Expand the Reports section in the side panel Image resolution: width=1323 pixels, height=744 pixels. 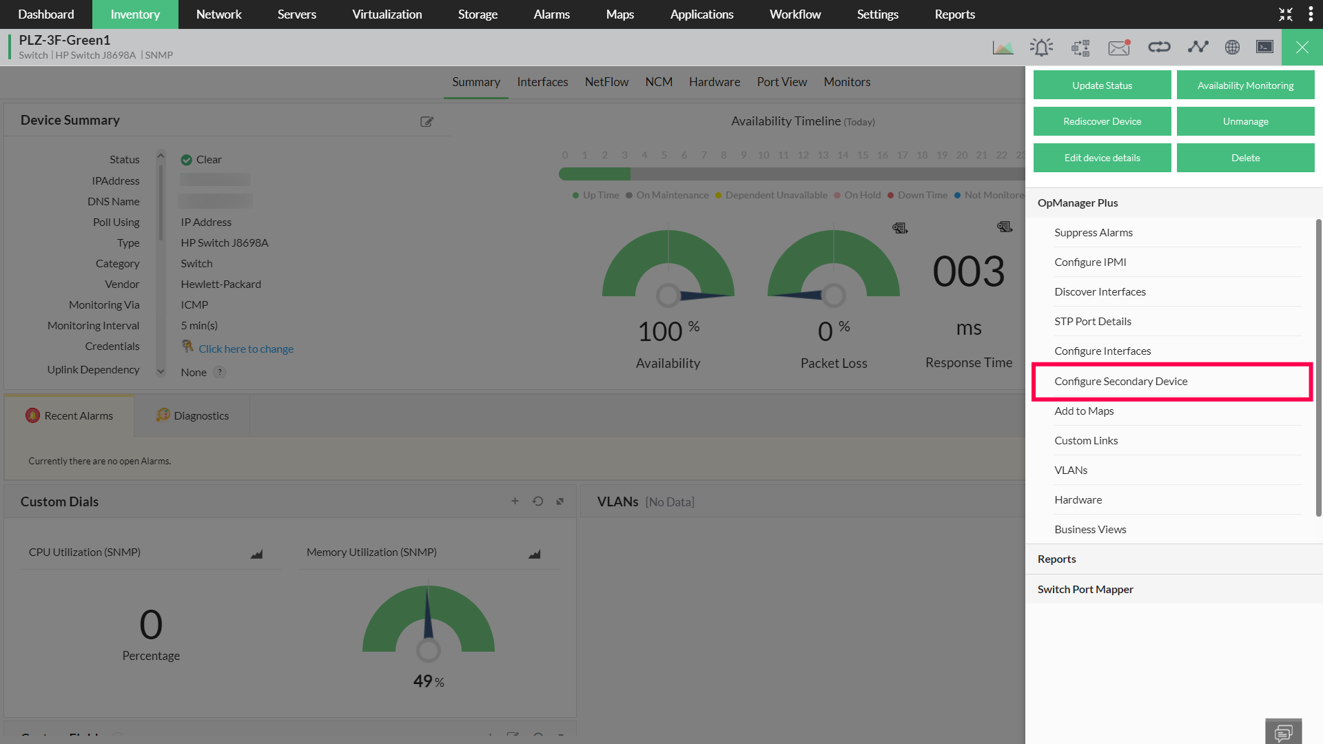click(1057, 559)
